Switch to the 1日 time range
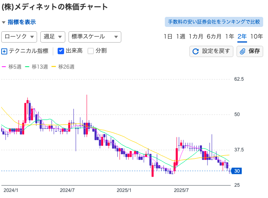268x198 pixels. tap(168, 37)
